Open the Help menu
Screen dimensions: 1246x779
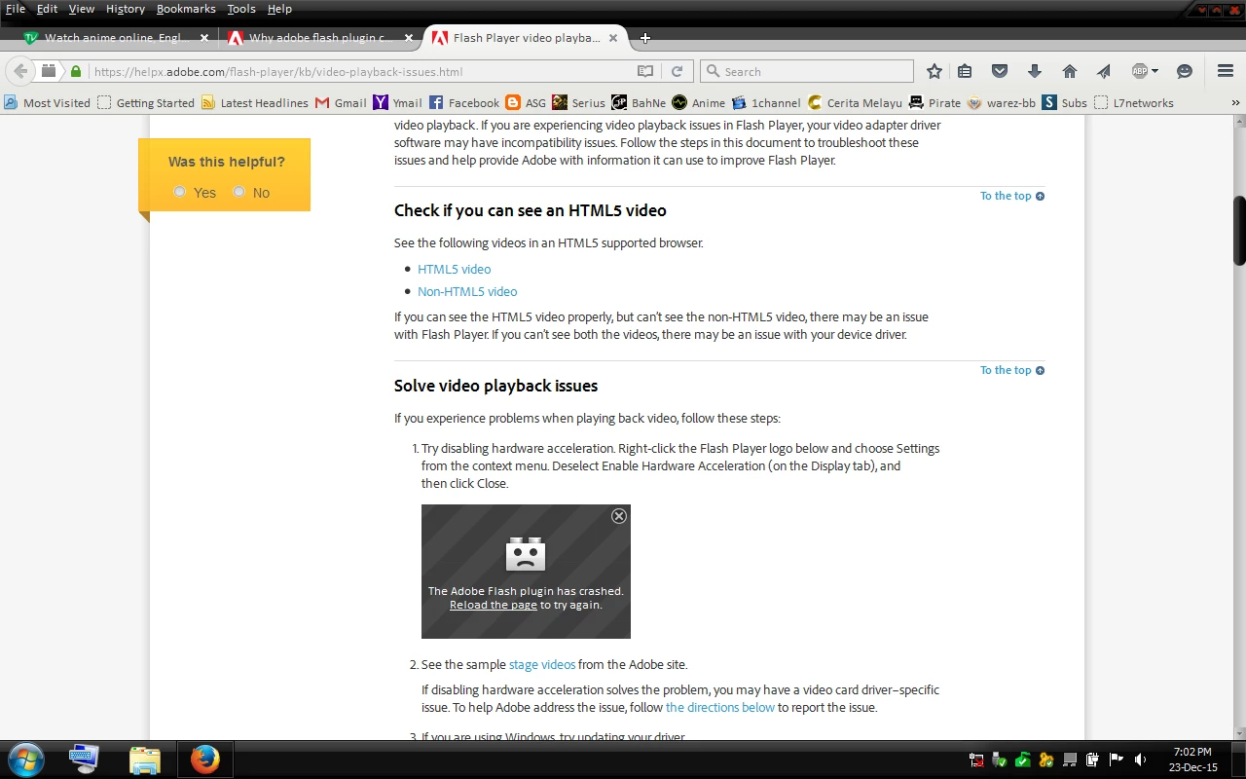279,9
